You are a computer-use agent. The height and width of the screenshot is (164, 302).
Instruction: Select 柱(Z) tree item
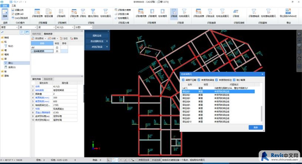(10, 46)
